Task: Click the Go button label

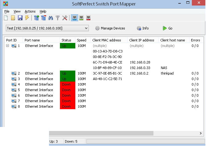Action: click(170, 28)
